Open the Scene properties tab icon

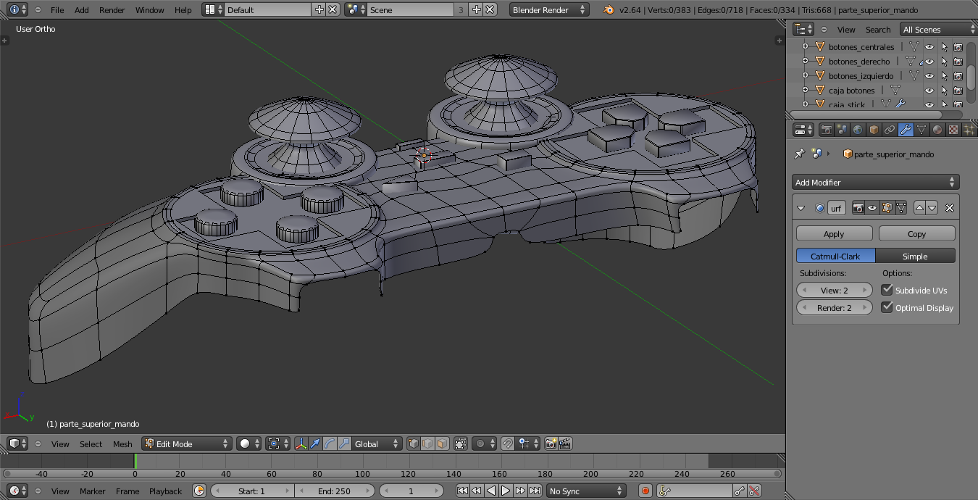842,130
